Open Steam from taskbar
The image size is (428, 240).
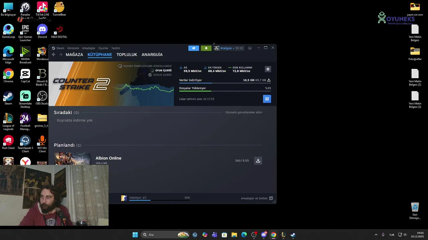click(x=293, y=235)
